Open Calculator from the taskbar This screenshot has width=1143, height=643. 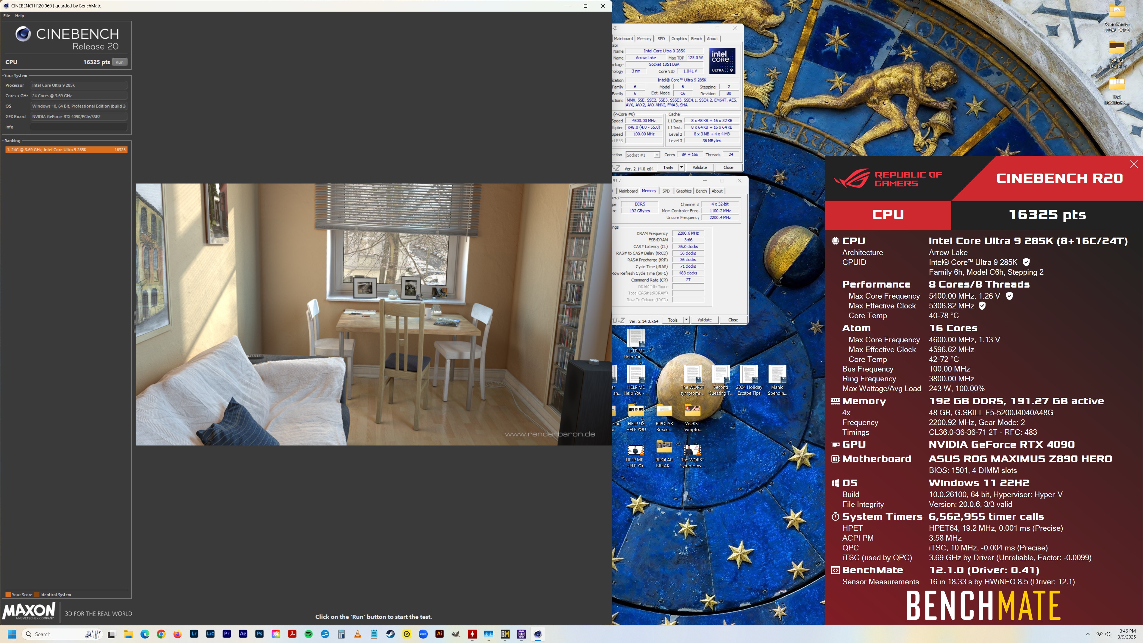pos(341,634)
